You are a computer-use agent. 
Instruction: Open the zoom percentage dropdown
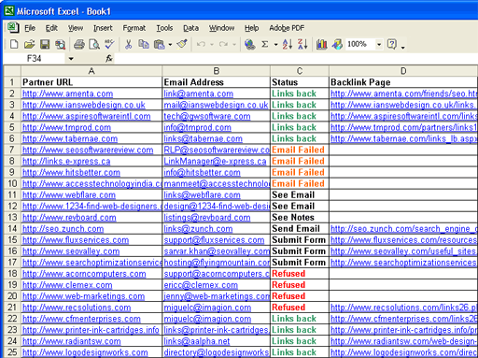coord(379,44)
